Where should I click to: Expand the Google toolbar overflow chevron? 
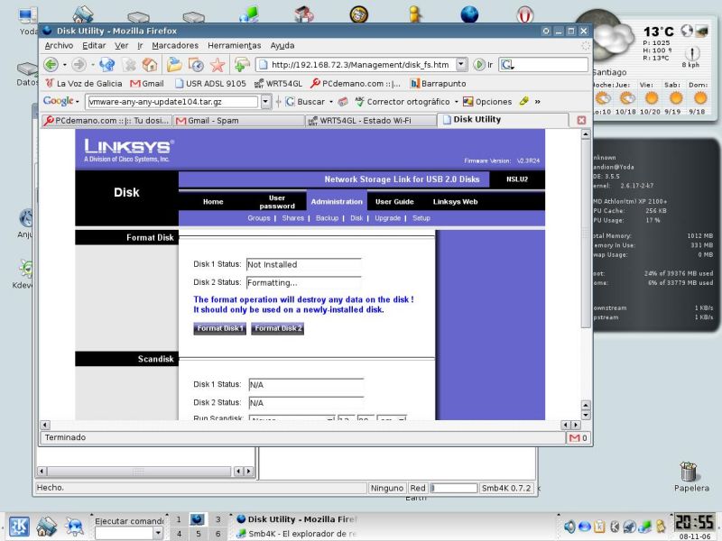pos(537,102)
